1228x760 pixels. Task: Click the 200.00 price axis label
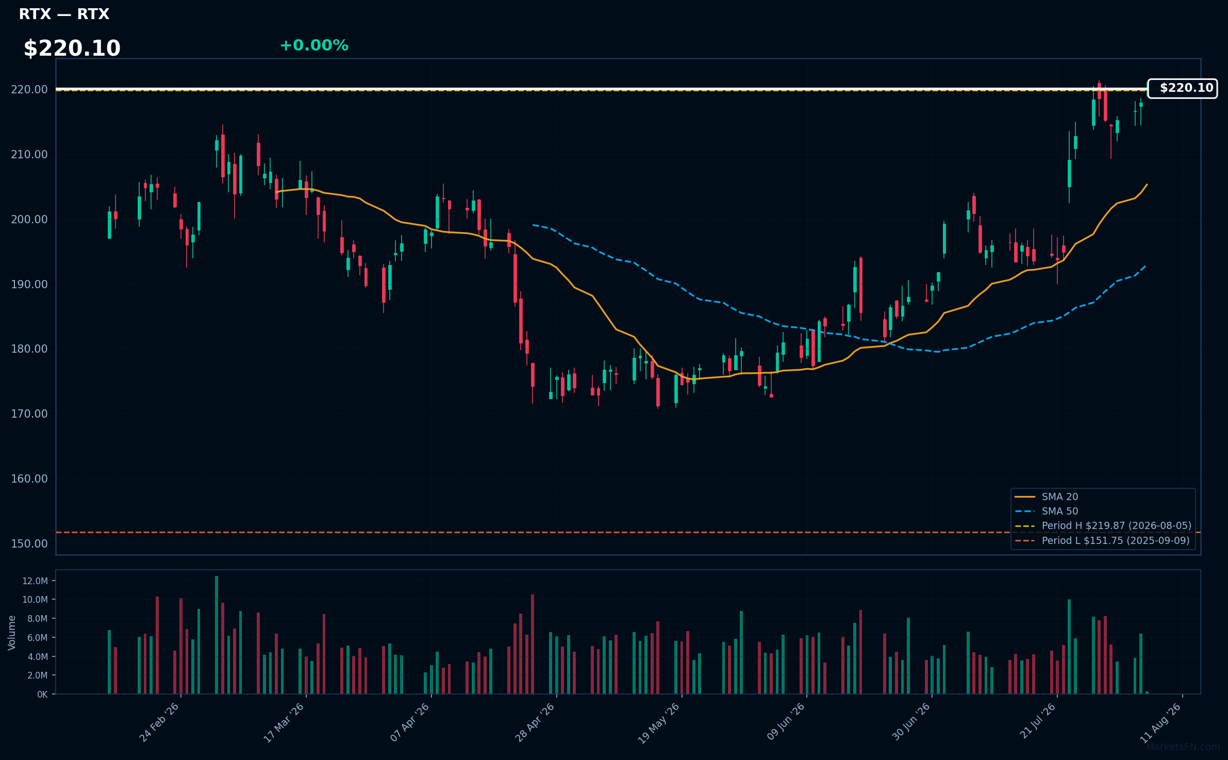tap(29, 220)
